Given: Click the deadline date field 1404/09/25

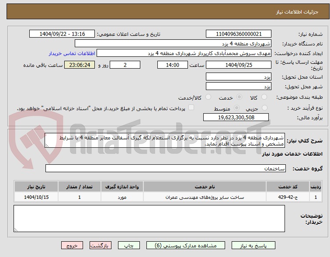Looking at the screenshot, I should click(239, 65).
